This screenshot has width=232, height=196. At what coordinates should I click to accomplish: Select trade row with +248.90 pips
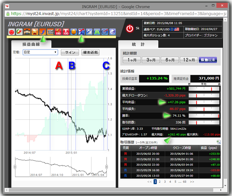(170, 159)
